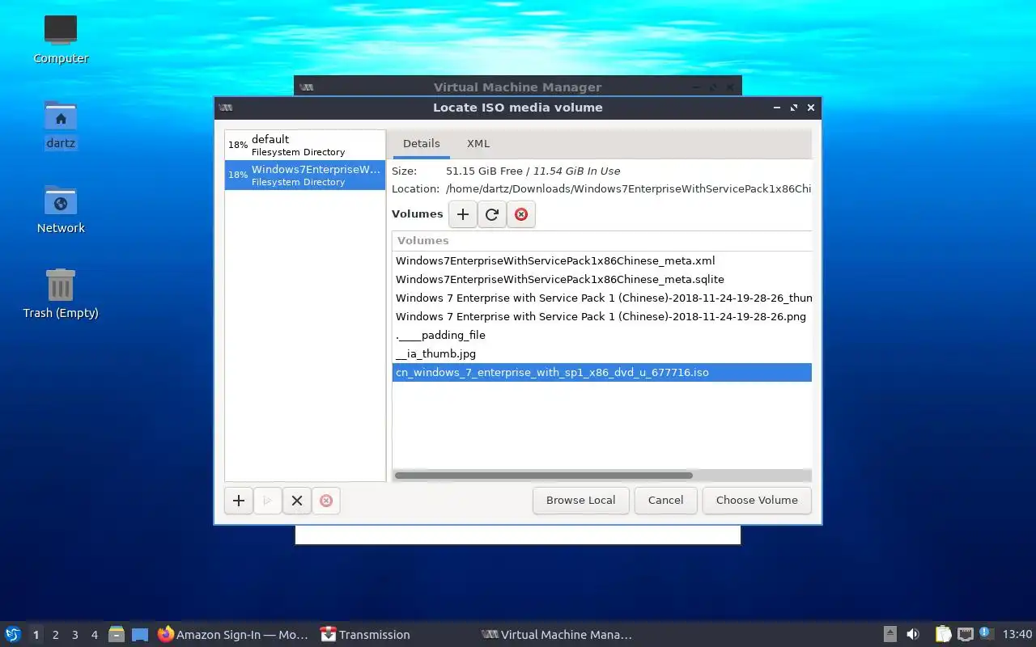This screenshot has width=1036, height=647.
Task: Maximize the Locate ISO media volume dialog
Action: [794, 108]
